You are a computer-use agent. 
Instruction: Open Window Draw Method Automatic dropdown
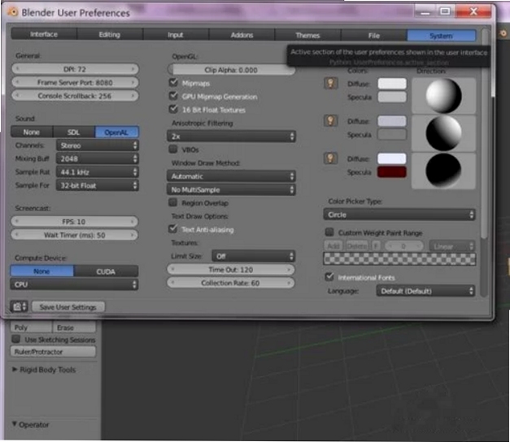[231, 176]
